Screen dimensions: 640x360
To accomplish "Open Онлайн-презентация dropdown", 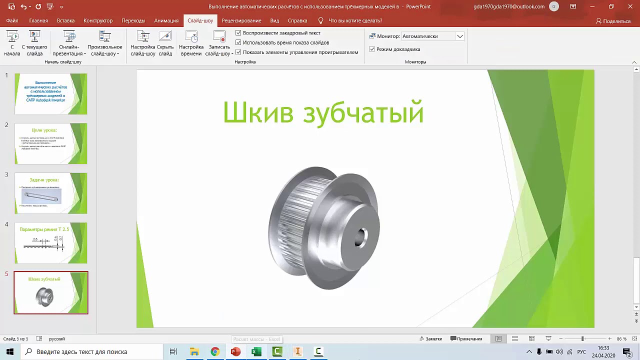I will (x=69, y=43).
